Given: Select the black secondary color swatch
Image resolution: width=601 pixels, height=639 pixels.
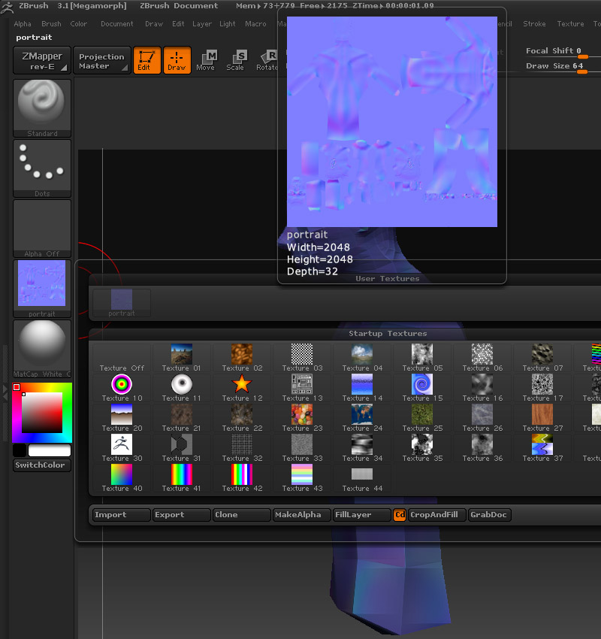Looking at the screenshot, I should (x=19, y=450).
